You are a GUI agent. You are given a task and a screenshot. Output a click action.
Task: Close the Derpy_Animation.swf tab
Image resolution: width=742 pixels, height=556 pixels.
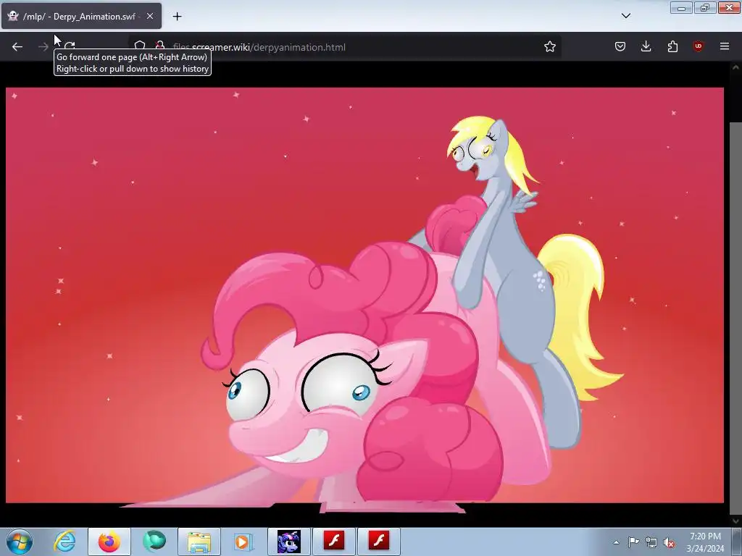pos(149,16)
